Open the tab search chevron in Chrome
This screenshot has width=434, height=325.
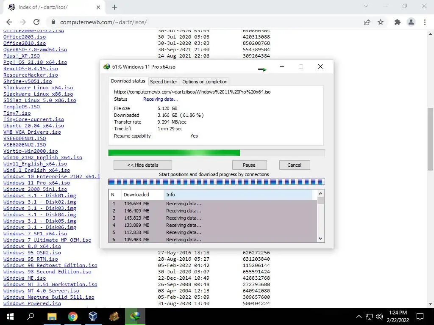[x=366, y=6]
